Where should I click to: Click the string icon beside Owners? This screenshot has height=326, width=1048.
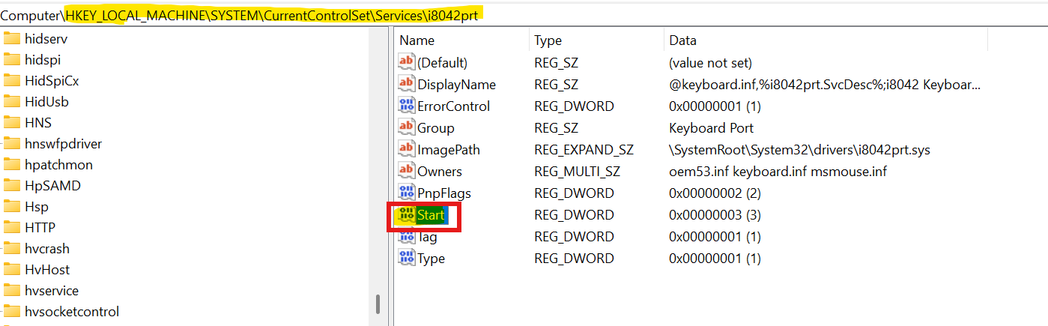coord(407,171)
